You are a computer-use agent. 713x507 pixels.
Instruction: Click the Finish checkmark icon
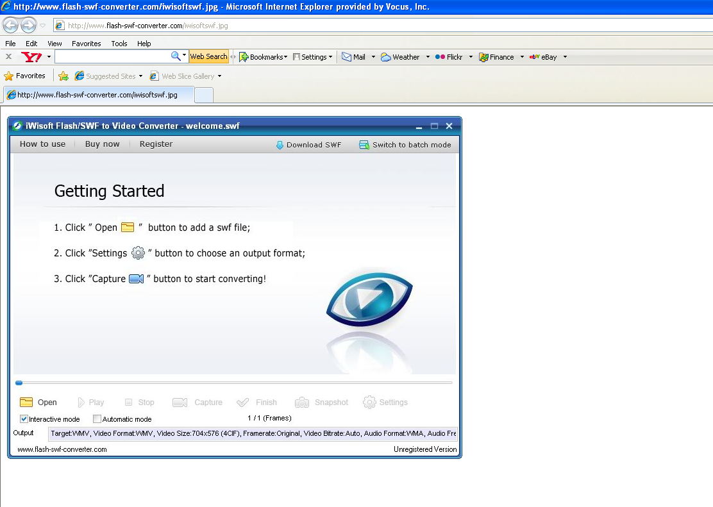pos(243,403)
